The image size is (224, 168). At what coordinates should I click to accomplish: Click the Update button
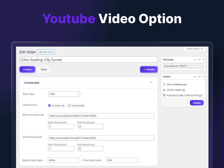coord(197,103)
